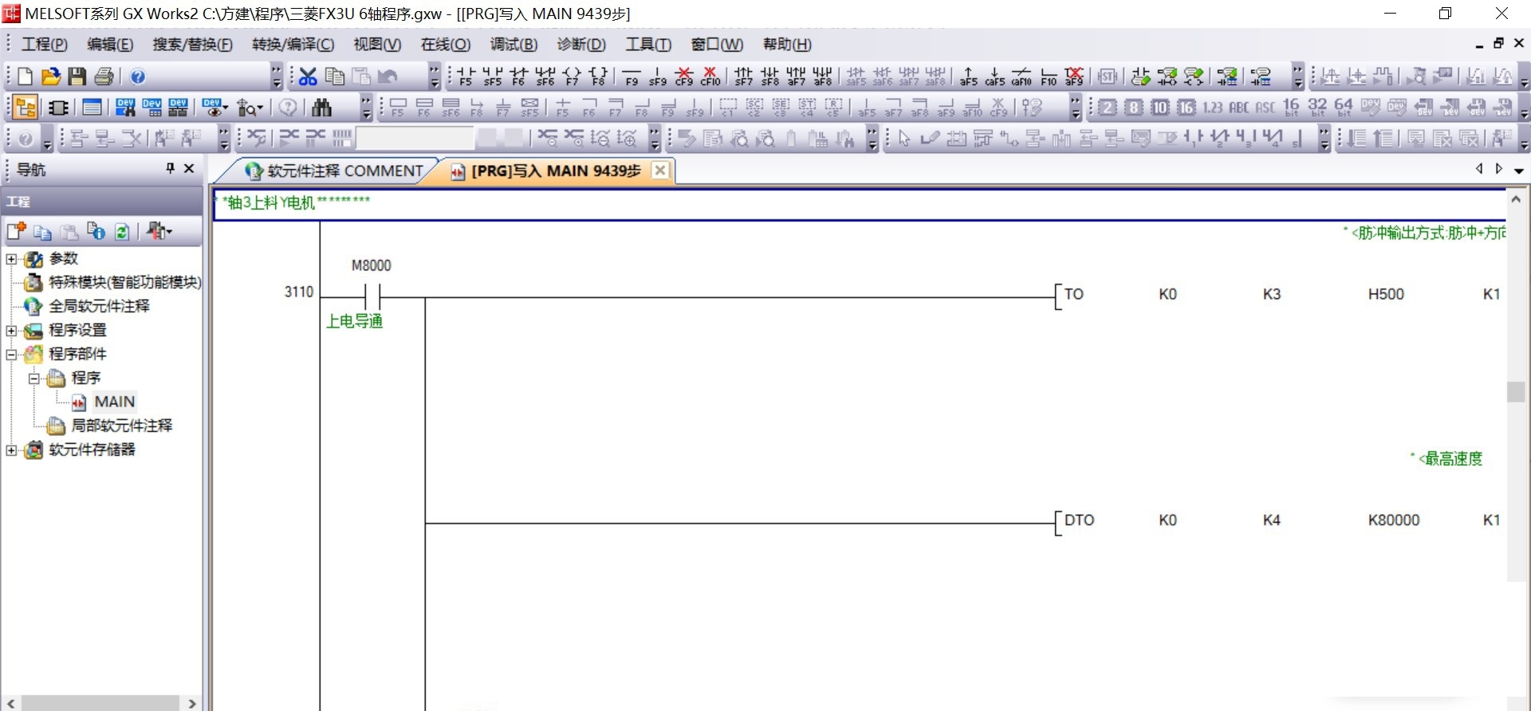Insert coil with the F7 icon
The width and height of the screenshot is (1531, 711).
point(573,77)
